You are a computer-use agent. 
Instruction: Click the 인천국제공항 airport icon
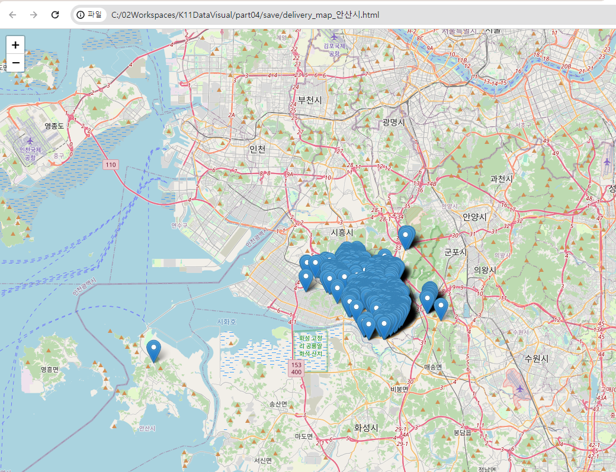point(30,141)
